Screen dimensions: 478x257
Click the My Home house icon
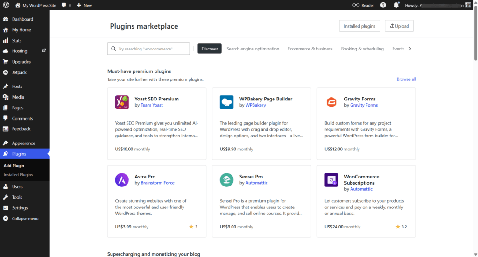6,29
